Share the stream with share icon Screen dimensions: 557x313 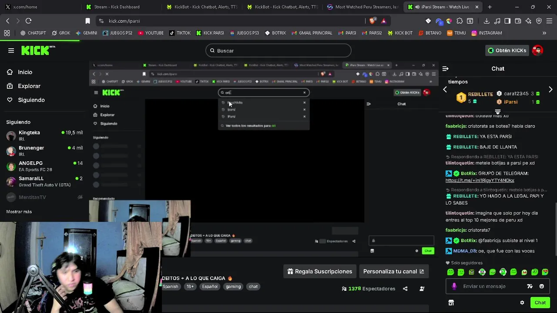tap(405, 289)
